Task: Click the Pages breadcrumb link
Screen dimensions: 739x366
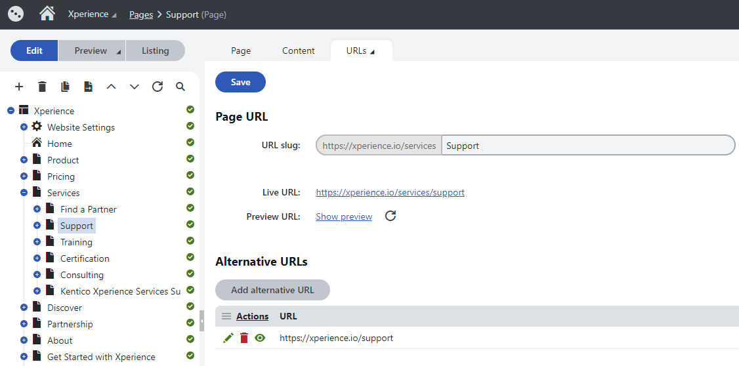Action: (x=141, y=14)
